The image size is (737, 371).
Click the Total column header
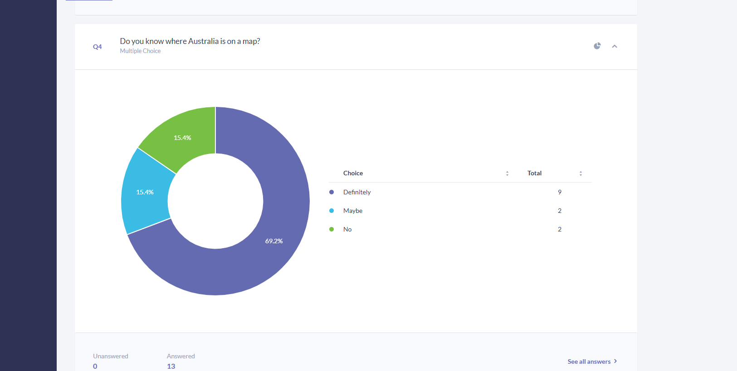point(534,173)
